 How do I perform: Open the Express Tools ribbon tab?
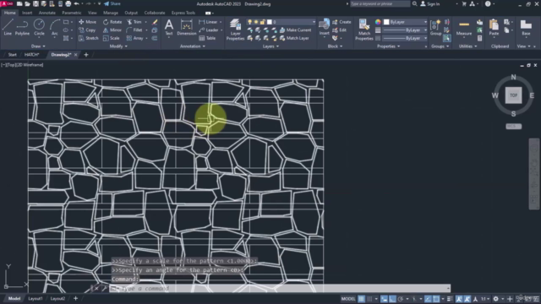coord(183,13)
